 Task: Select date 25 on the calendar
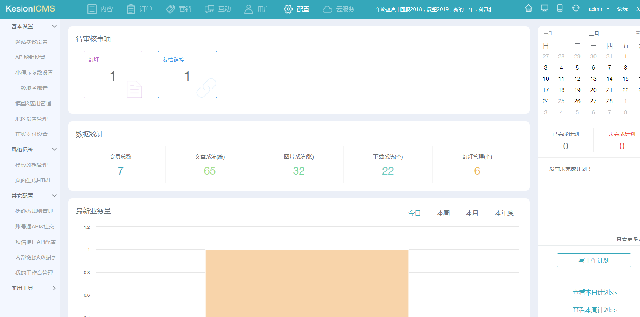[561, 101]
